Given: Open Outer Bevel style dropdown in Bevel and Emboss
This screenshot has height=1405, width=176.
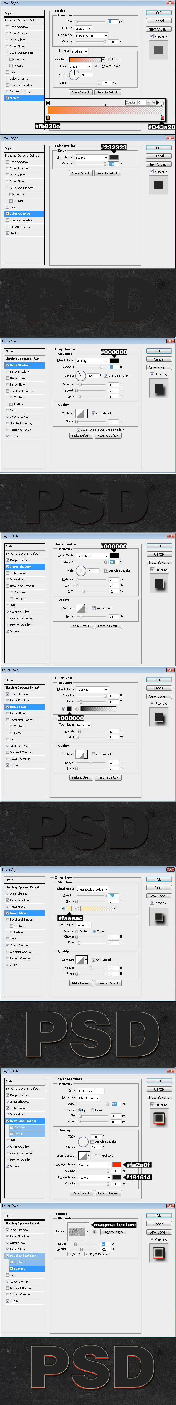Looking at the screenshot, I should pyautogui.click(x=90, y=1091).
